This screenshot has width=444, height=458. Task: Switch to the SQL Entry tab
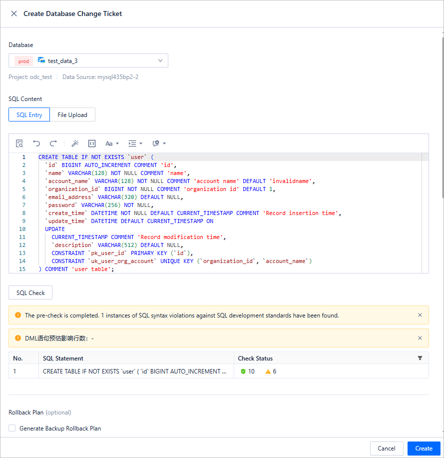29,115
